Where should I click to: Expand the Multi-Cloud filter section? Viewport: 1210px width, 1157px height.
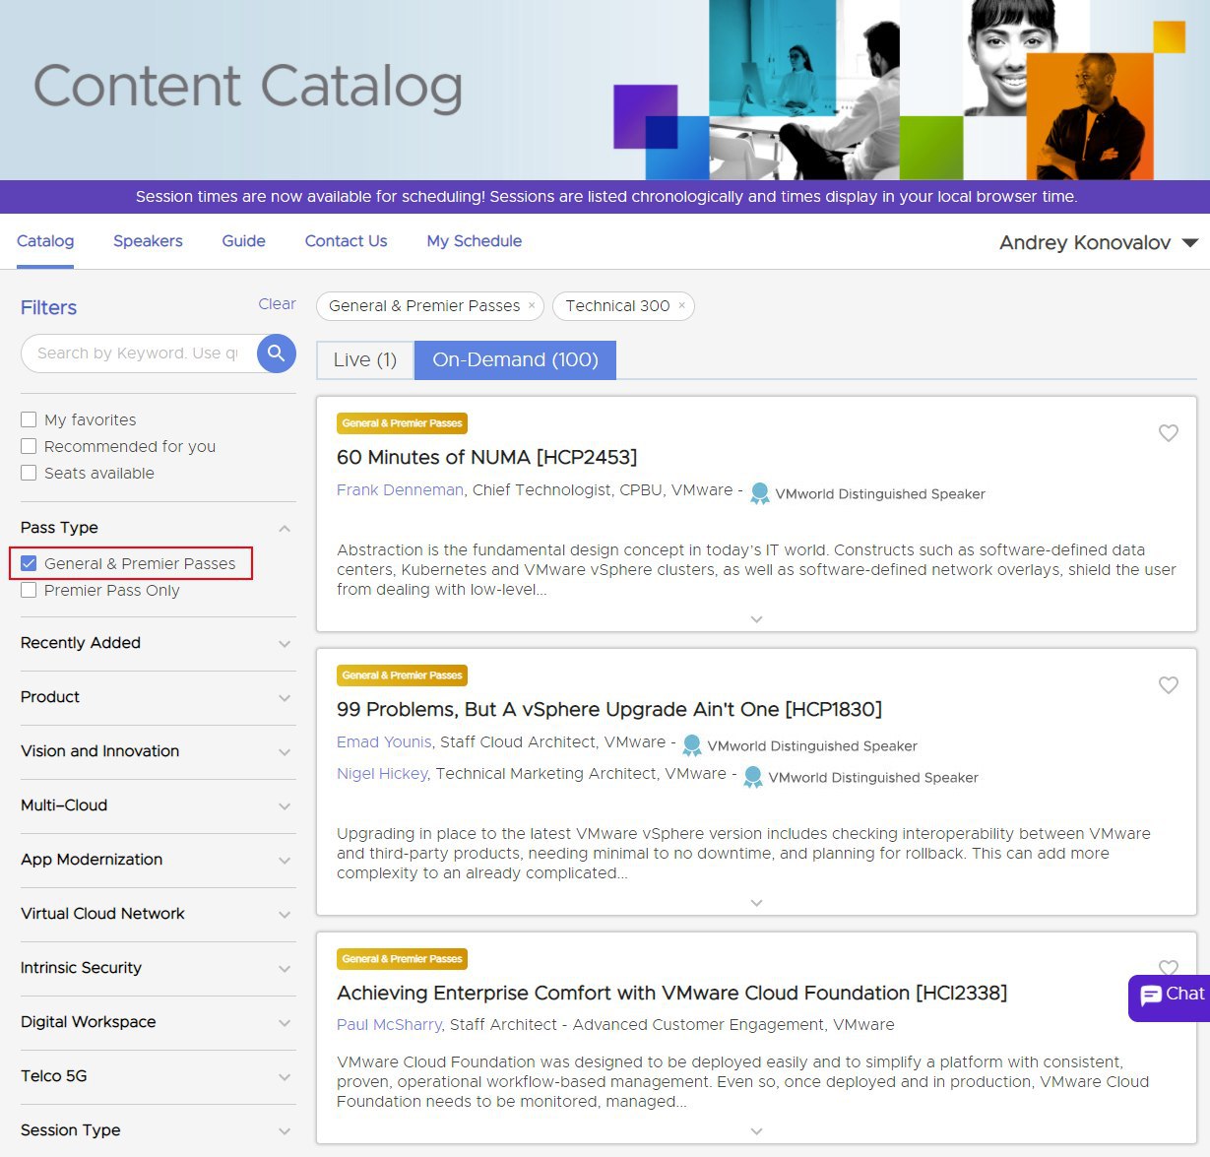click(285, 806)
